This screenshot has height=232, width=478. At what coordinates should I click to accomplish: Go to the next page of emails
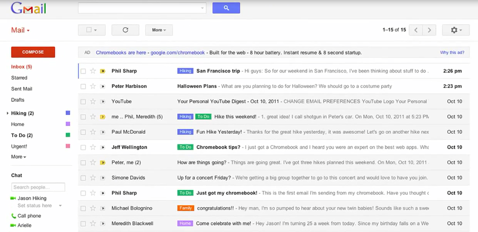tap(429, 30)
